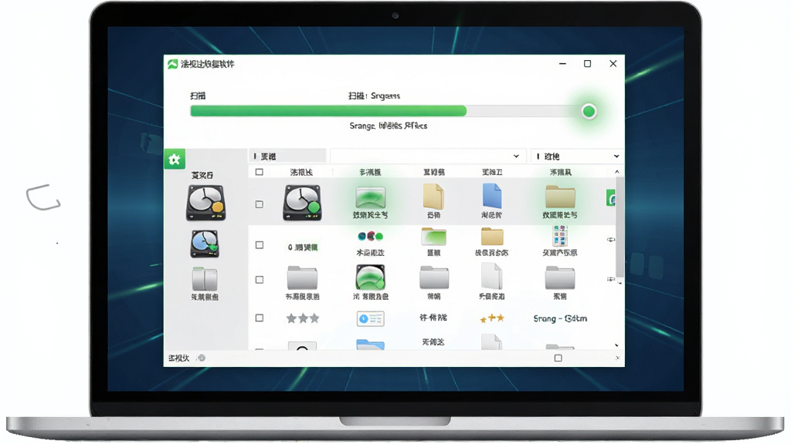The height and width of the screenshot is (444, 791).
Task: Open the blue ID card icon
Action: [370, 318]
